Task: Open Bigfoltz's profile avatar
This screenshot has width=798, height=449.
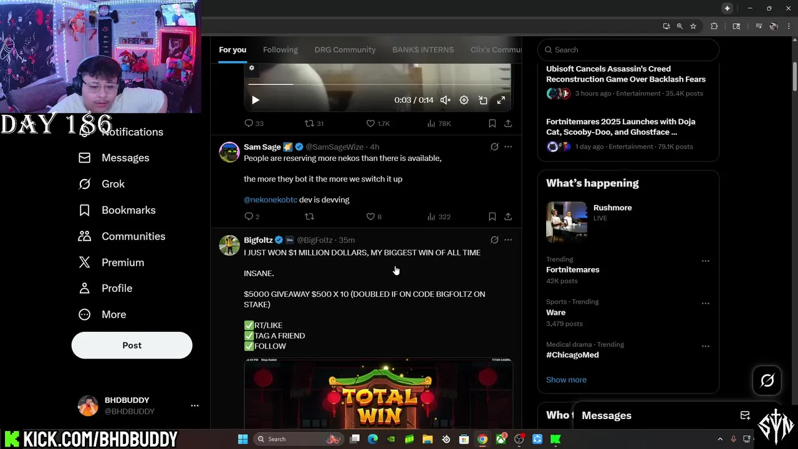Action: click(229, 245)
